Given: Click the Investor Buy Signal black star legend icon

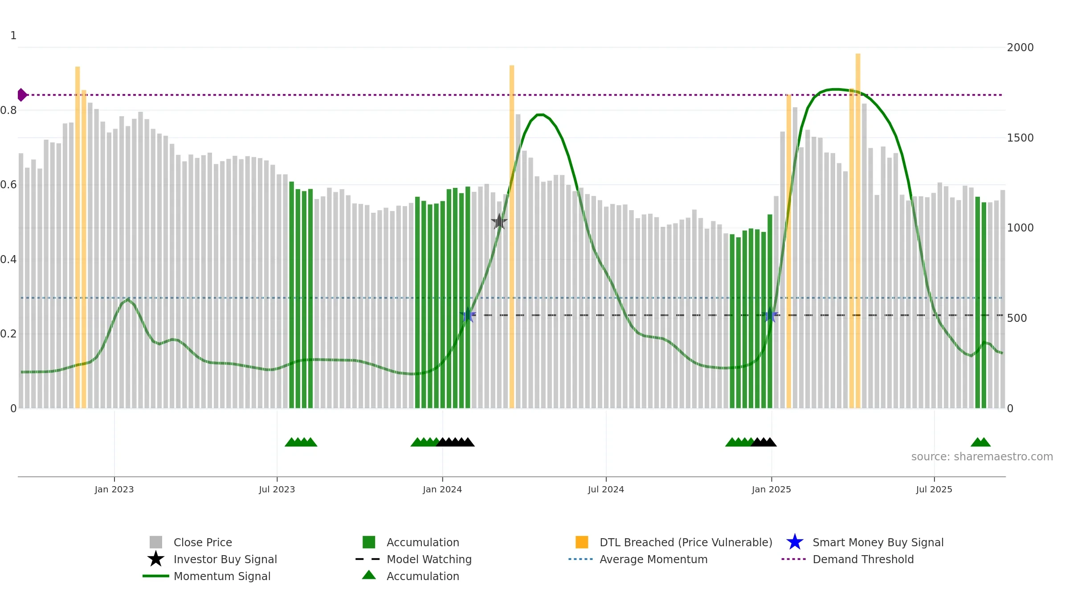Looking at the screenshot, I should point(156,559).
